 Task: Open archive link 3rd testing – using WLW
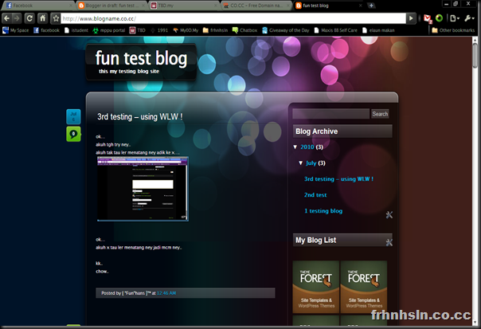[338, 179]
